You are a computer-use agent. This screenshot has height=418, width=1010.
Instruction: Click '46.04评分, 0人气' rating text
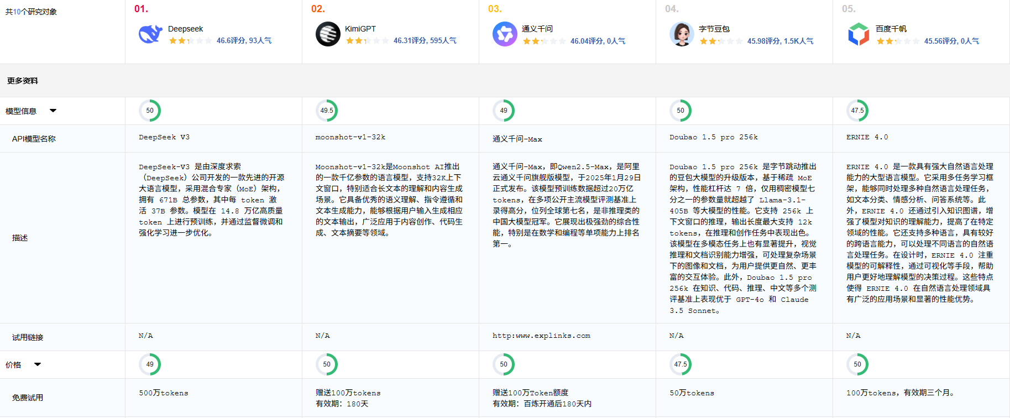click(x=598, y=41)
